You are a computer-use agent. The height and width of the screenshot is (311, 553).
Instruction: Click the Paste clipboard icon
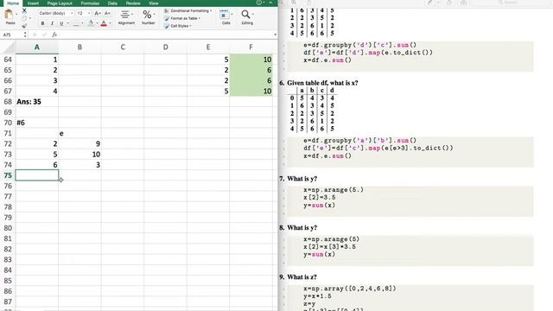(x=9, y=15)
